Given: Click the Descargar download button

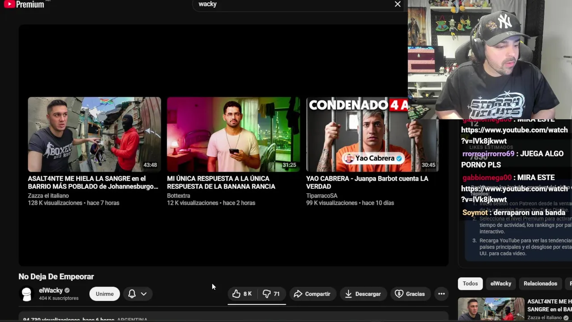Looking at the screenshot, I should (x=363, y=294).
